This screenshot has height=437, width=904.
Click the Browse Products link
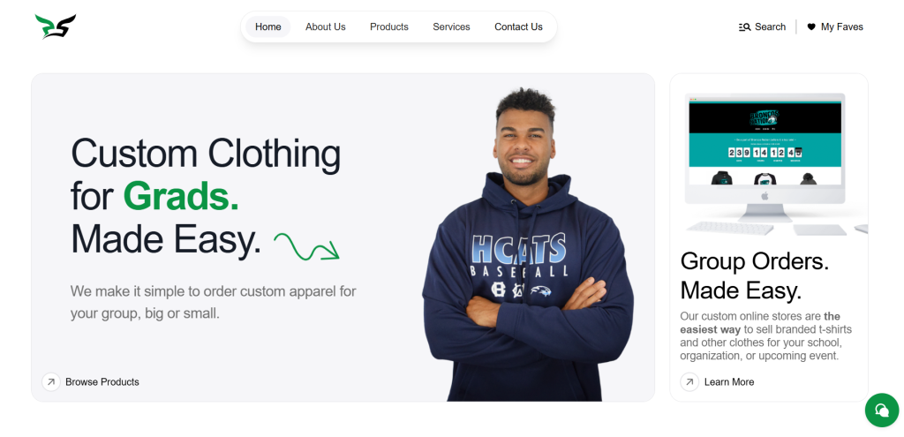pos(102,381)
